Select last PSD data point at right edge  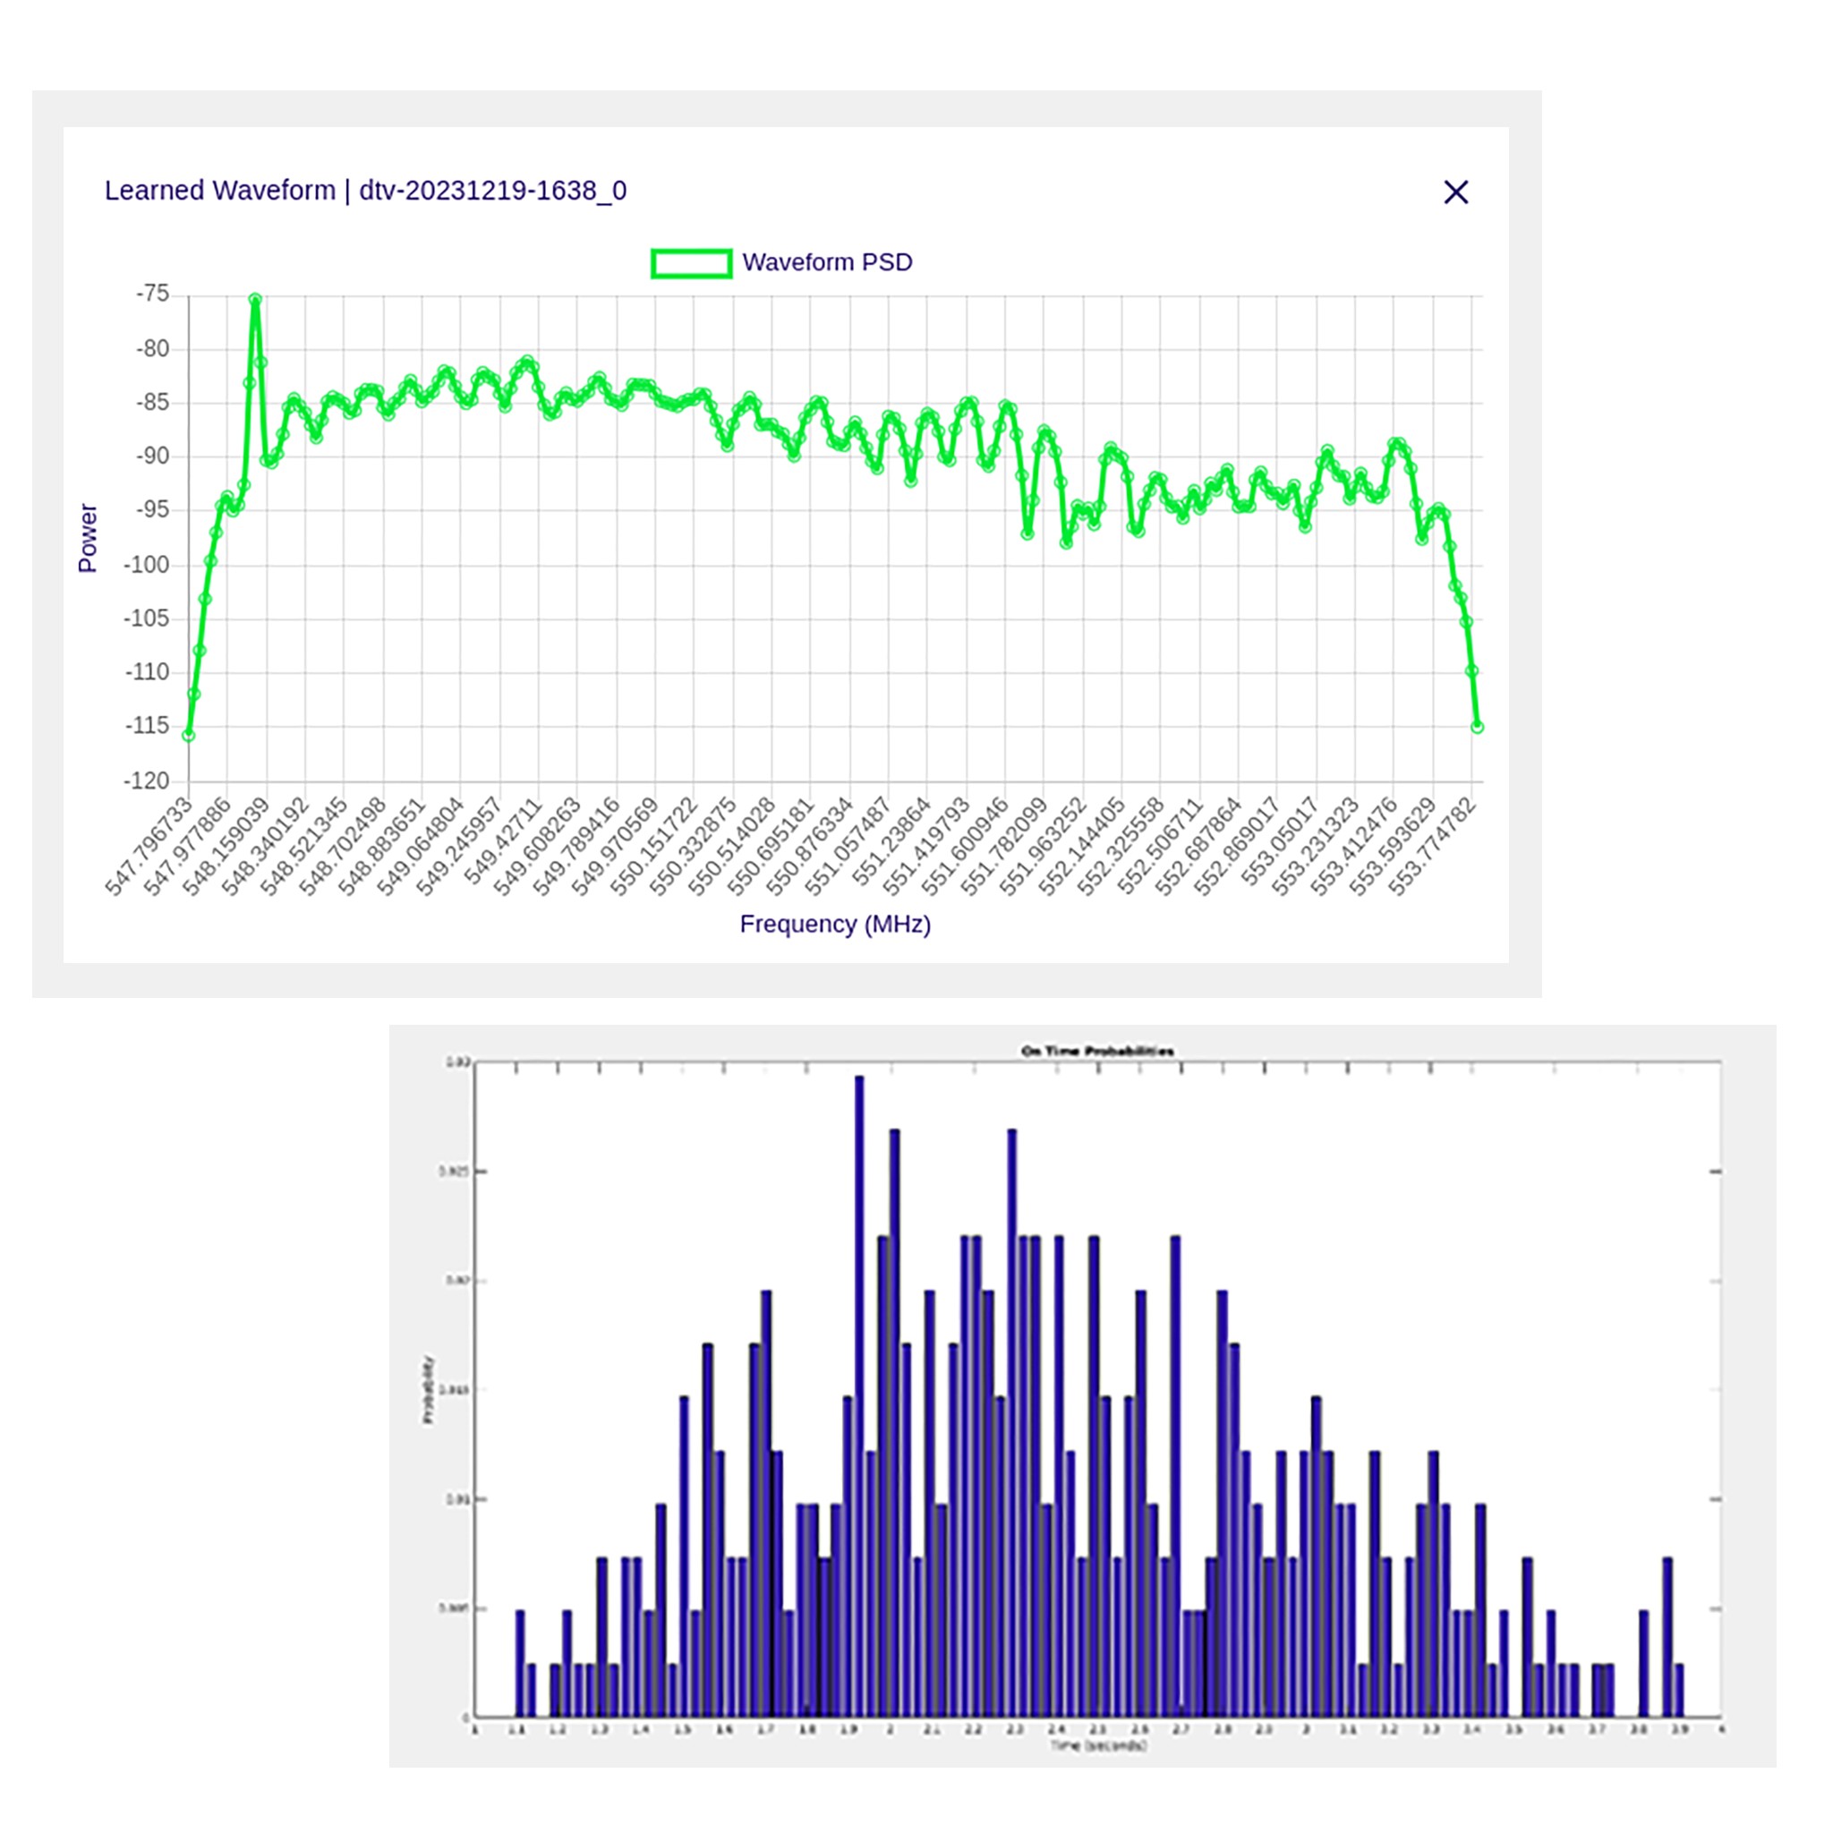click(x=1477, y=727)
